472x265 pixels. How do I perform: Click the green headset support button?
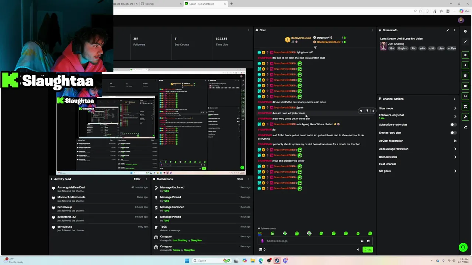(x=463, y=247)
